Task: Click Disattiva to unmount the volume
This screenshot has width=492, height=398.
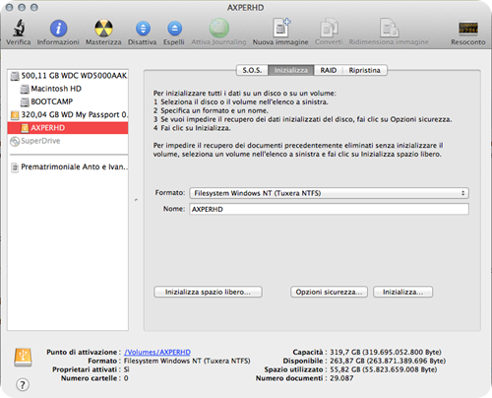Action: [143, 29]
